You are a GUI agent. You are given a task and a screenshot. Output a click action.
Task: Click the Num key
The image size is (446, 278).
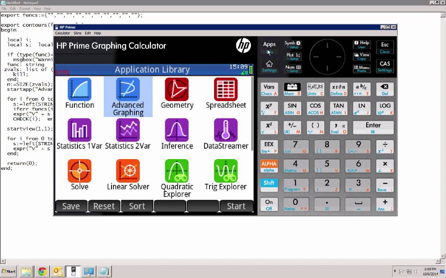coord(293,68)
